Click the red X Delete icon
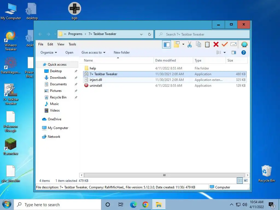This screenshot has width=280, height=210. point(216,44)
